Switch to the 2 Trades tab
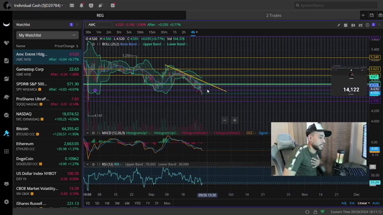Viewport: 383px width, 215px height. 274,15
